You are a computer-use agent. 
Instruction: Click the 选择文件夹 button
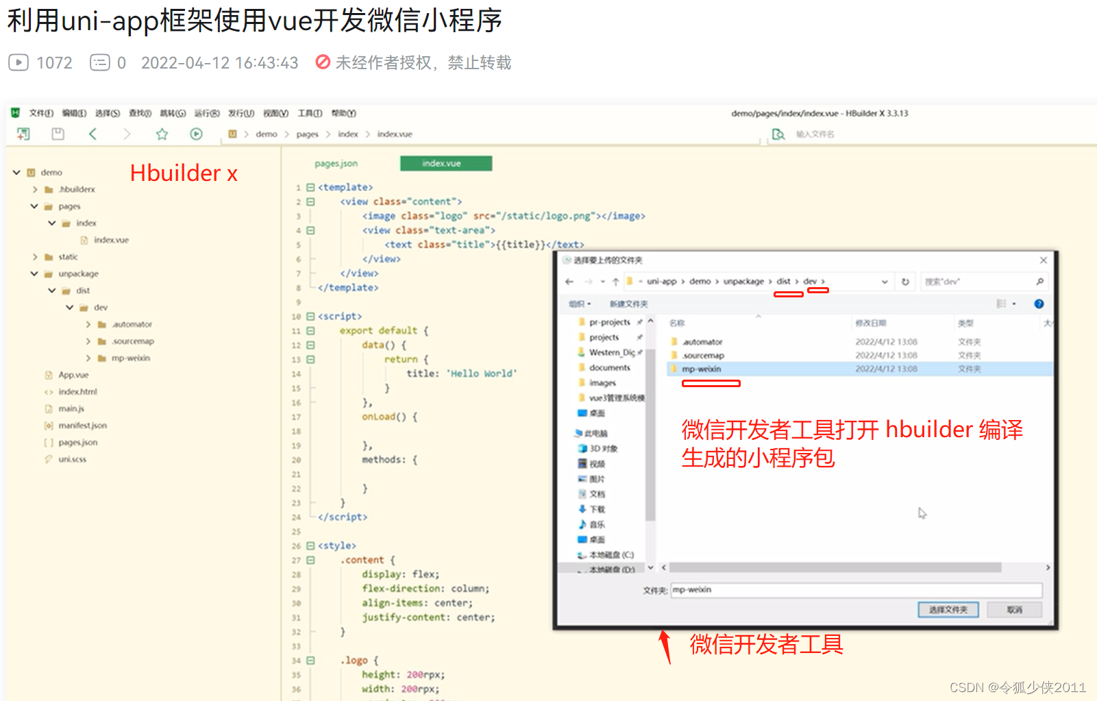coord(948,610)
